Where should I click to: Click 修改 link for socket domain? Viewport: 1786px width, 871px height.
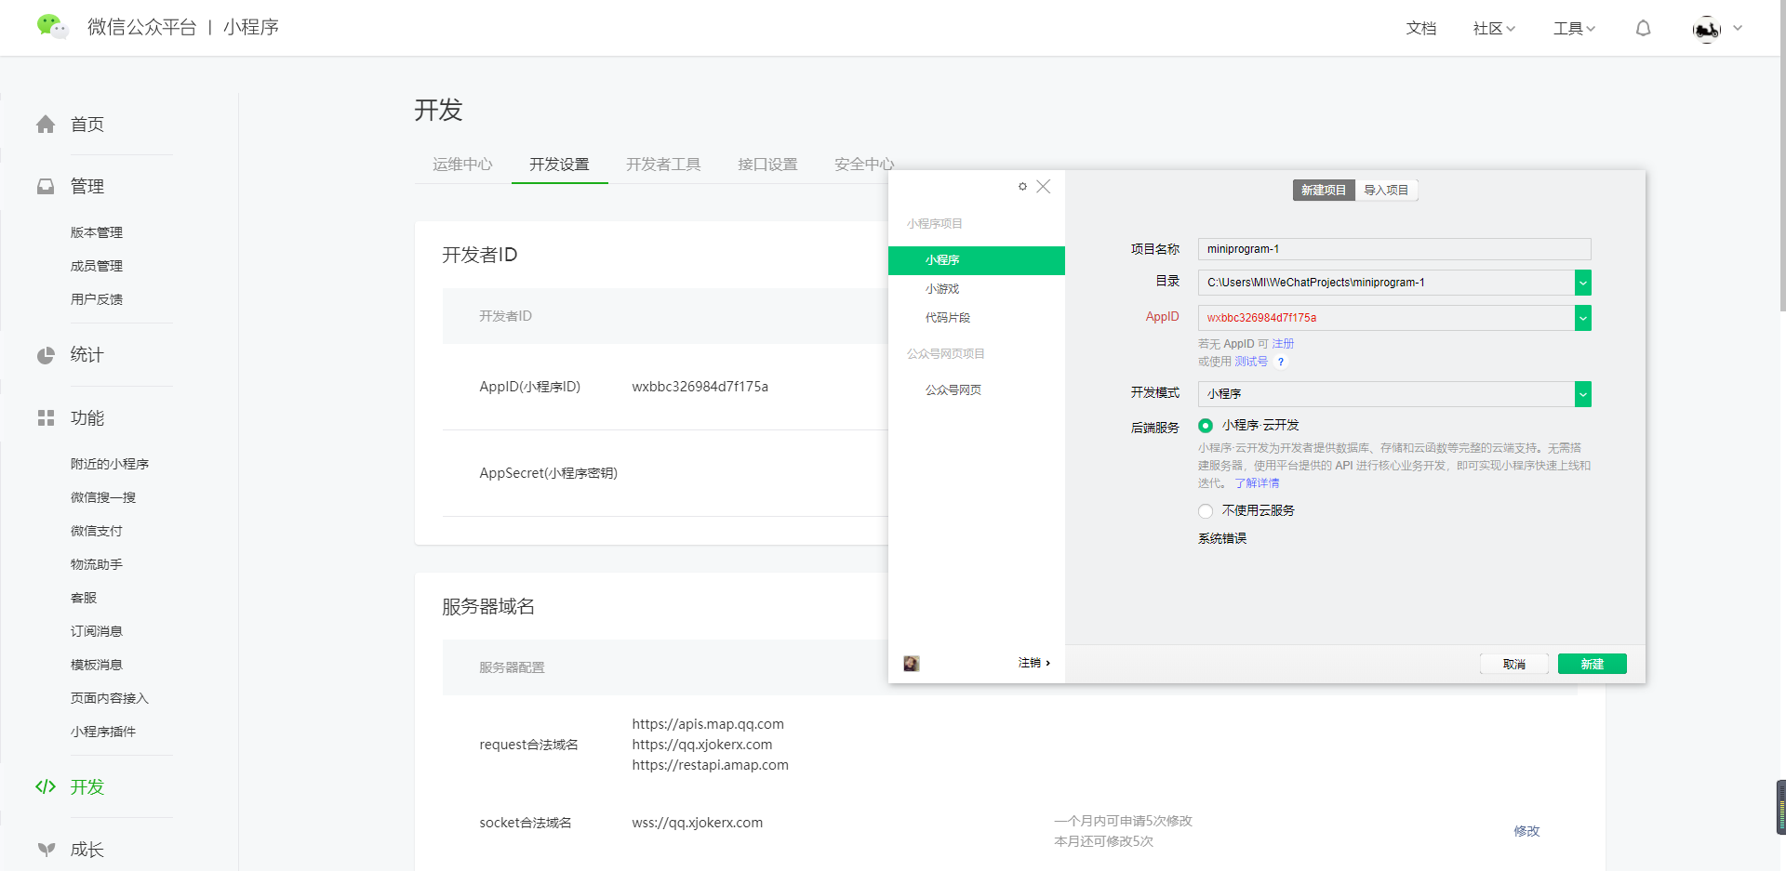pyautogui.click(x=1526, y=831)
